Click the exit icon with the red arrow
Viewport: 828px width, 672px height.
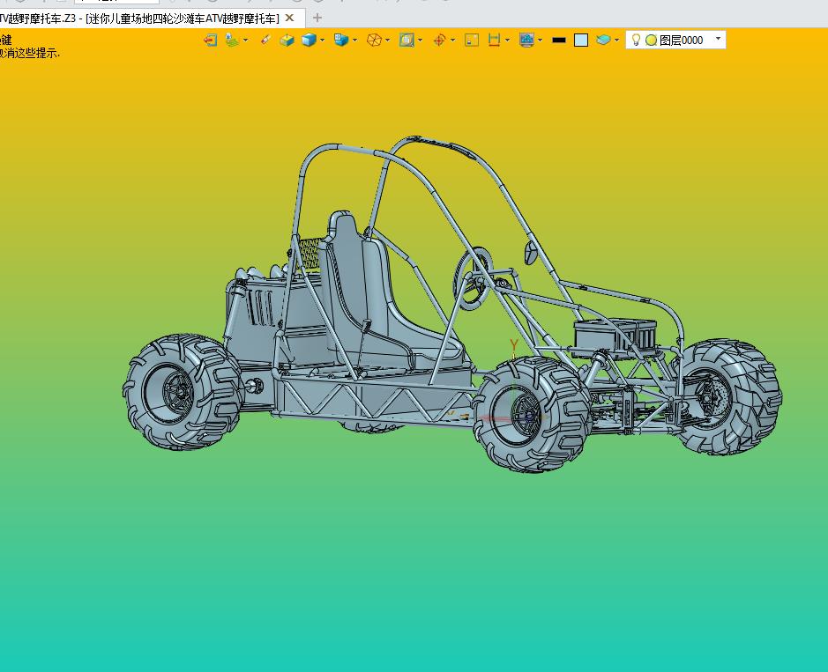click(210, 41)
